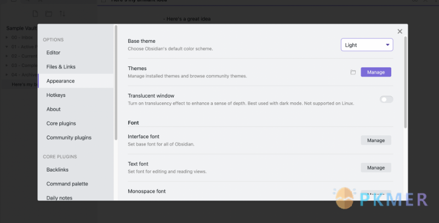Select the Editor settings tab
This screenshot has width=439, height=223.
coord(53,53)
